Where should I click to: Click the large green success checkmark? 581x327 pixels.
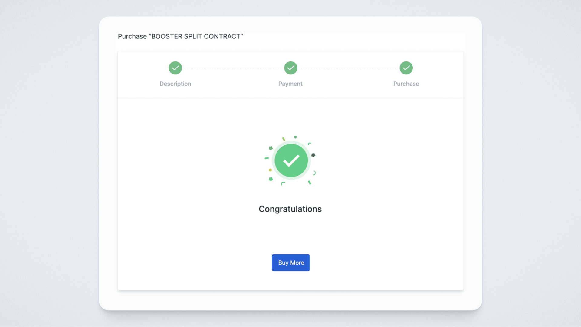[x=291, y=160]
